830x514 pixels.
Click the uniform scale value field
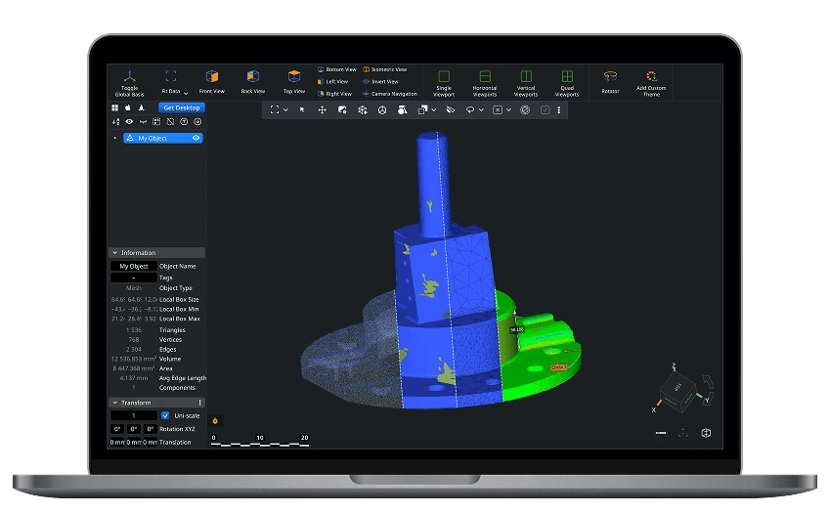pyautogui.click(x=134, y=415)
